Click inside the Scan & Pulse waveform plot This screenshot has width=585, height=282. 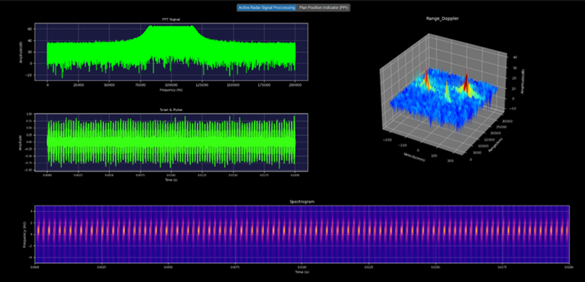(171, 142)
